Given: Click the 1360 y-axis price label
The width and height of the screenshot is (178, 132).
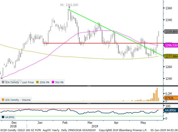Looking at the screenshot, I should (x=169, y=8).
